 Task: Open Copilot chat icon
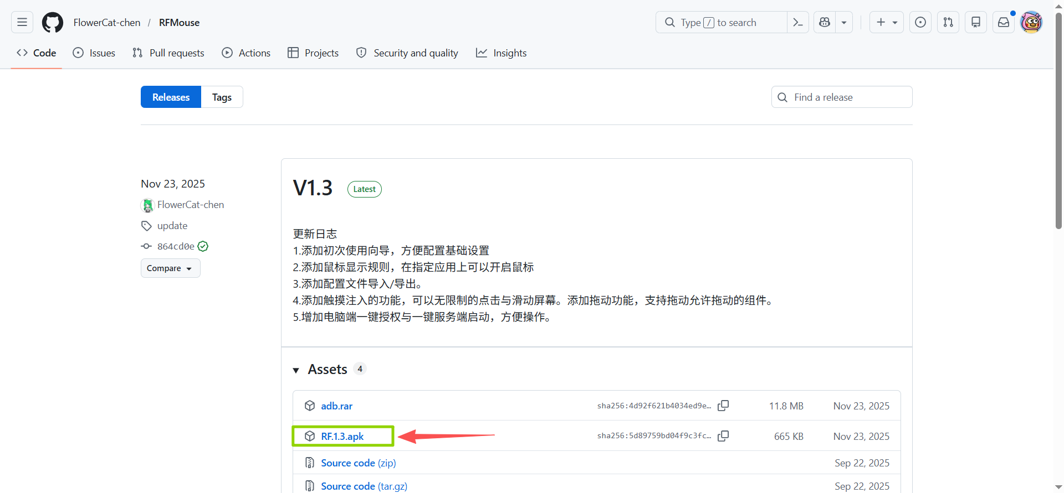[825, 22]
